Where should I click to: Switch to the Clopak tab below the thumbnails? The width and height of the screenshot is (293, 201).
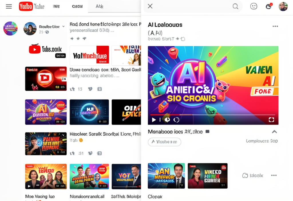(x=155, y=197)
